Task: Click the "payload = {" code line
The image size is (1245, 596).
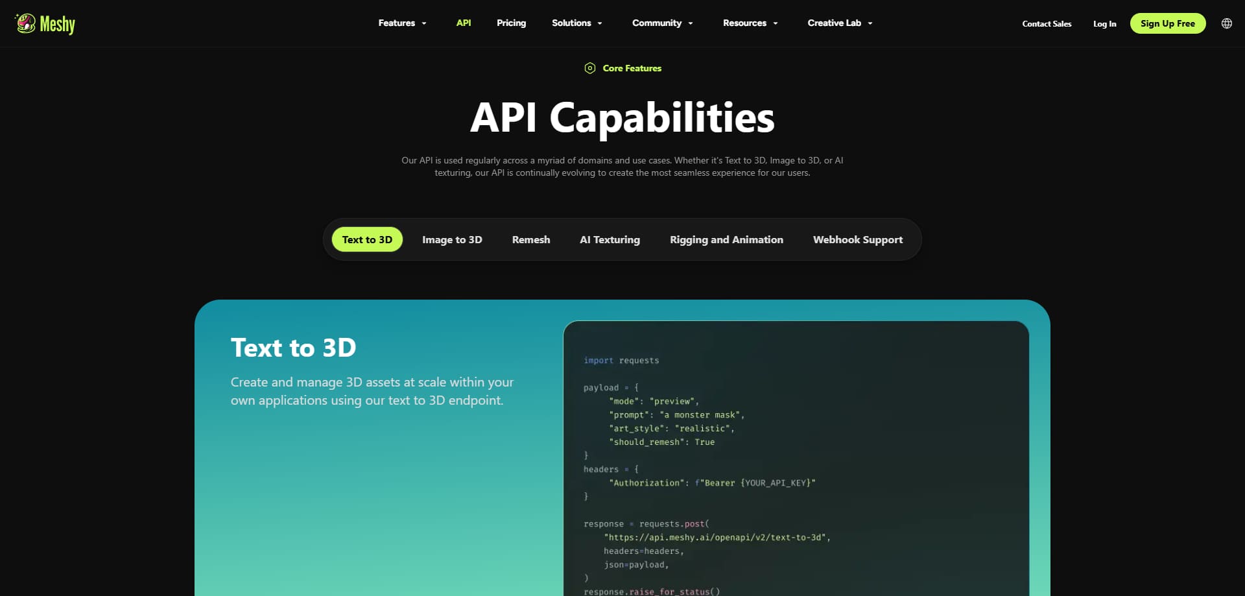Action: 611,388
